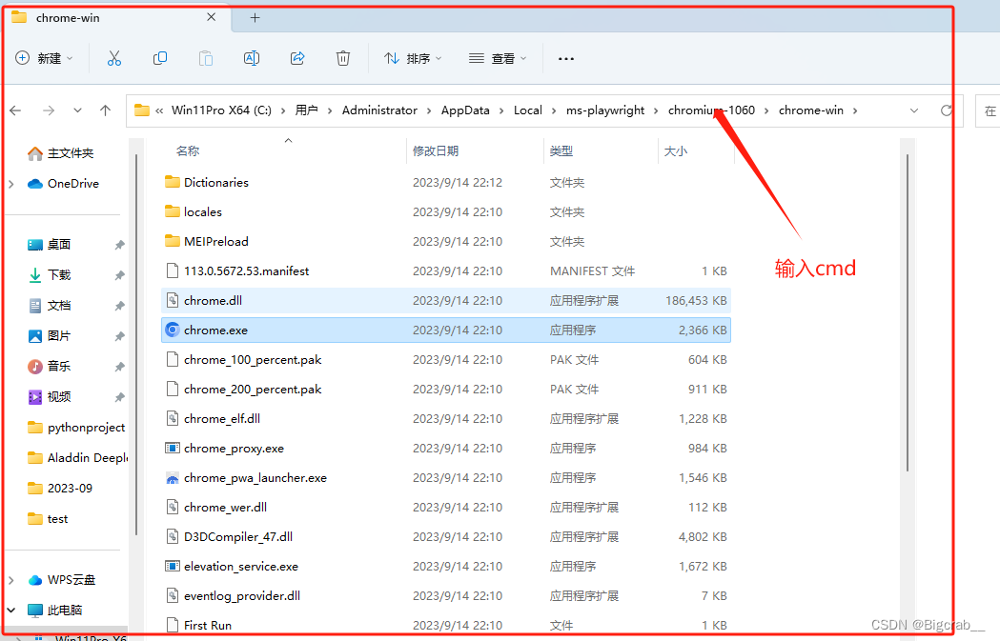1000x641 pixels.
Task: Expand the WPS云盘 tree node
Action: (10, 580)
